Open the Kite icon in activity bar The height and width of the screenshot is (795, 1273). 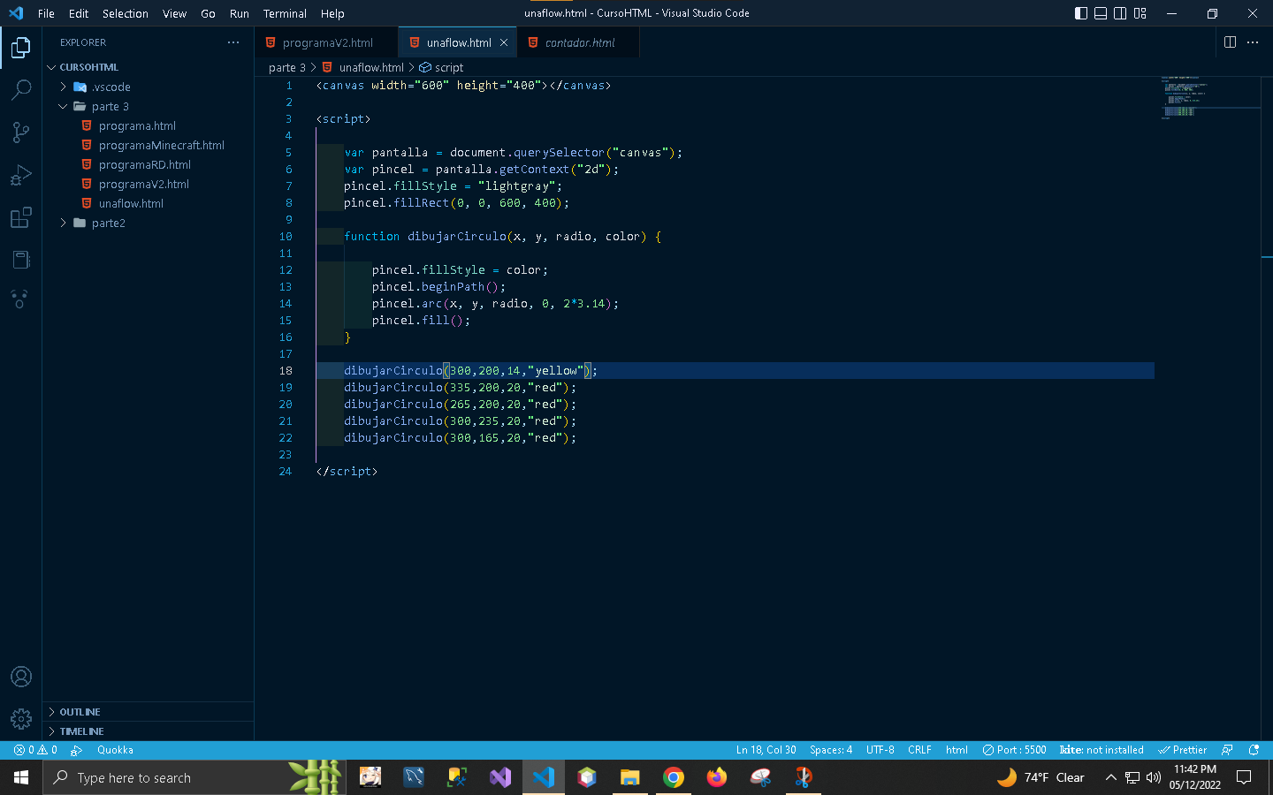click(x=21, y=299)
